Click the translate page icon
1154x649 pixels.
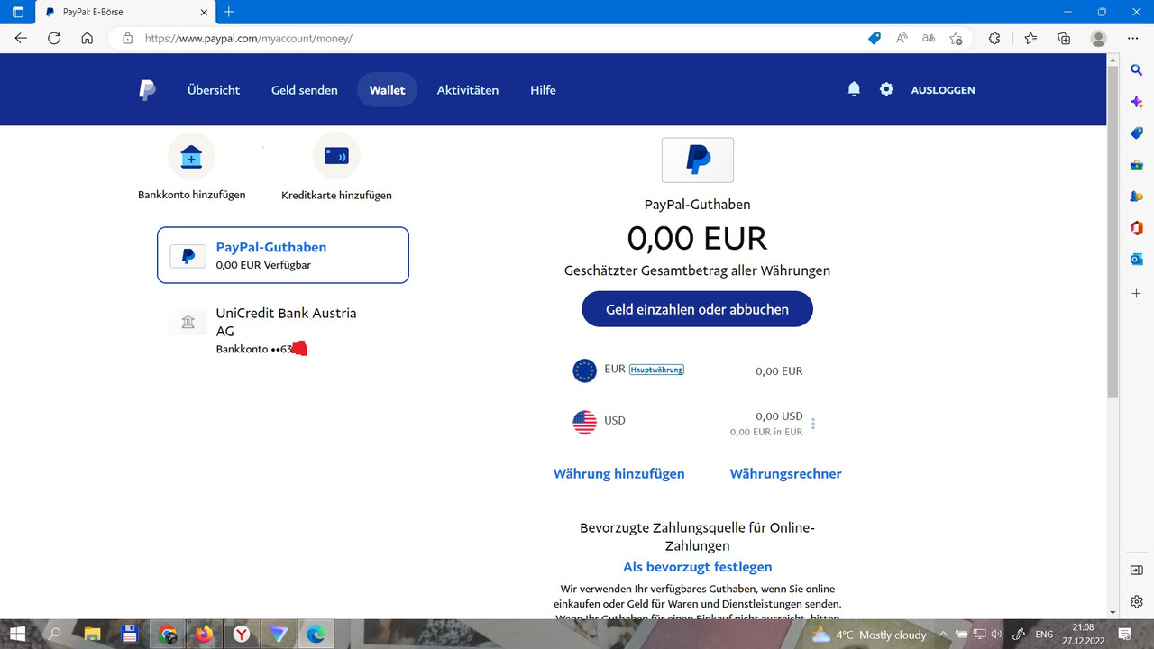point(929,38)
